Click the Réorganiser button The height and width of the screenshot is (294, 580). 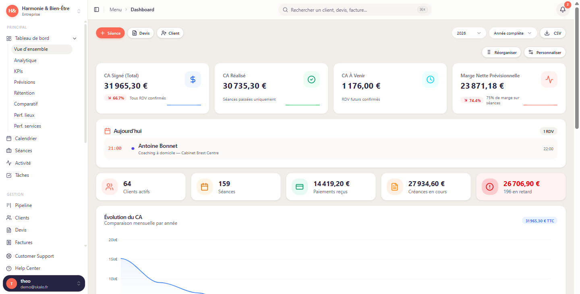click(x=501, y=52)
